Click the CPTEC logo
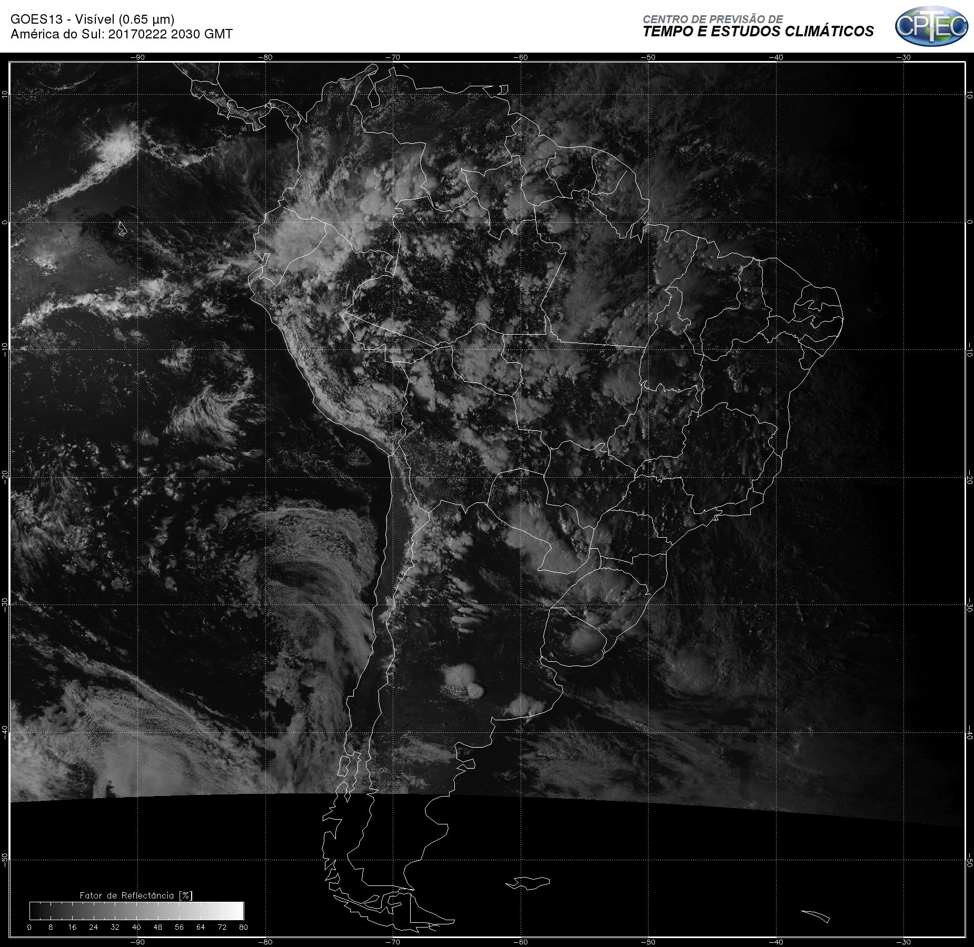The width and height of the screenshot is (974, 947). point(931,26)
